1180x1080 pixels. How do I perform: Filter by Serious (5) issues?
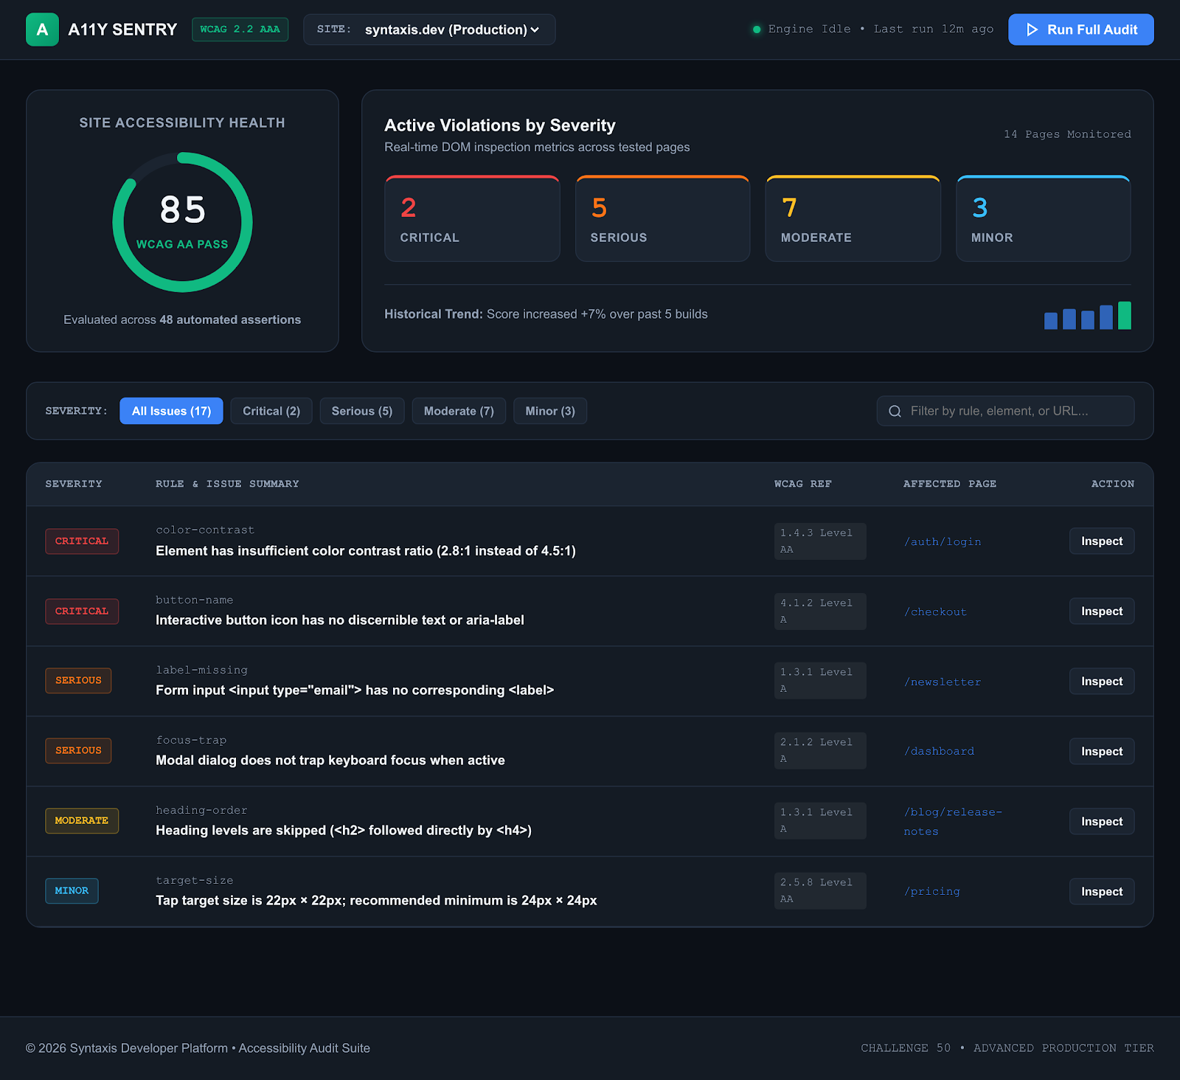(362, 412)
